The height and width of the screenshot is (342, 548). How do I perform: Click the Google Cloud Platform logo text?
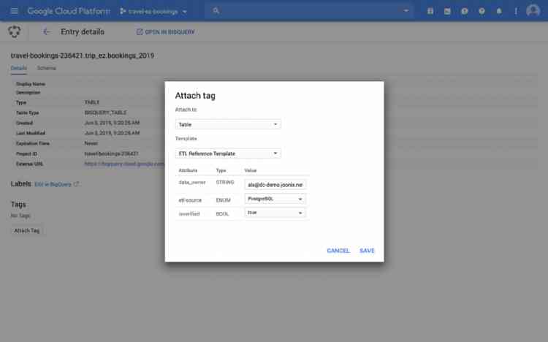point(69,11)
